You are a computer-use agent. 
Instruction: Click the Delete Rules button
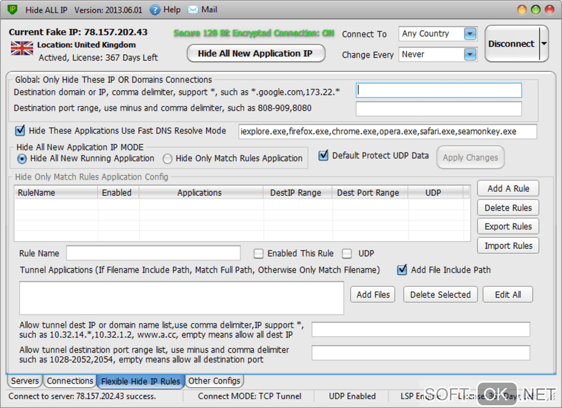tap(508, 208)
